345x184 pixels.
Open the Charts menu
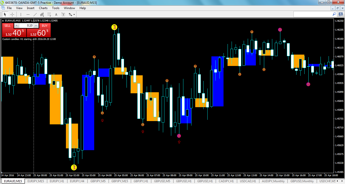[43, 8]
